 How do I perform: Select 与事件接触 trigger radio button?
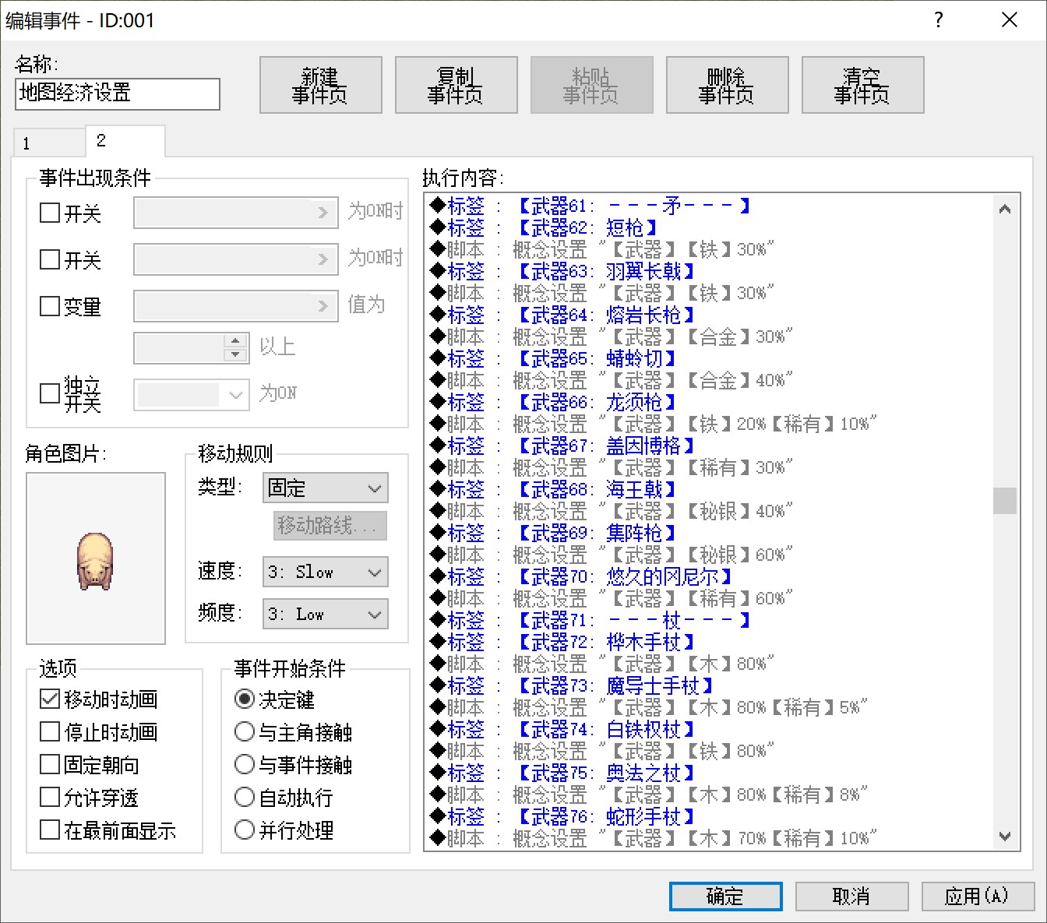(x=245, y=765)
